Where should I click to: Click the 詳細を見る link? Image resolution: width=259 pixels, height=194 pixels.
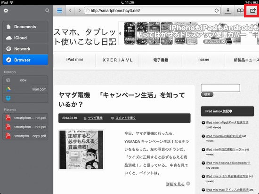tap(176, 184)
